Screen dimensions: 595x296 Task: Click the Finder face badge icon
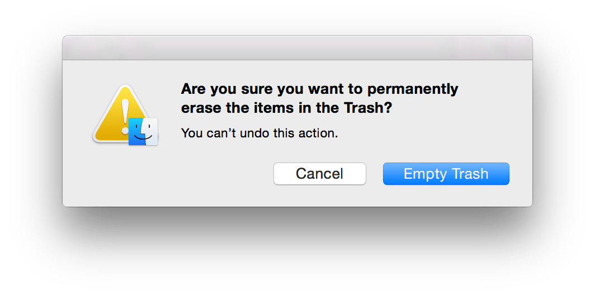click(x=143, y=132)
